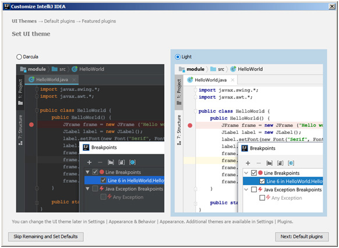Click group by class icon in Light preview
Image resolution: width=339 pixels, height=248 pixels.
291,163
